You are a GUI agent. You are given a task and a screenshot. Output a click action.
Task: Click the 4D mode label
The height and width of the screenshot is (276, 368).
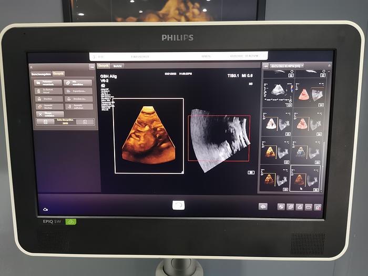103,85
